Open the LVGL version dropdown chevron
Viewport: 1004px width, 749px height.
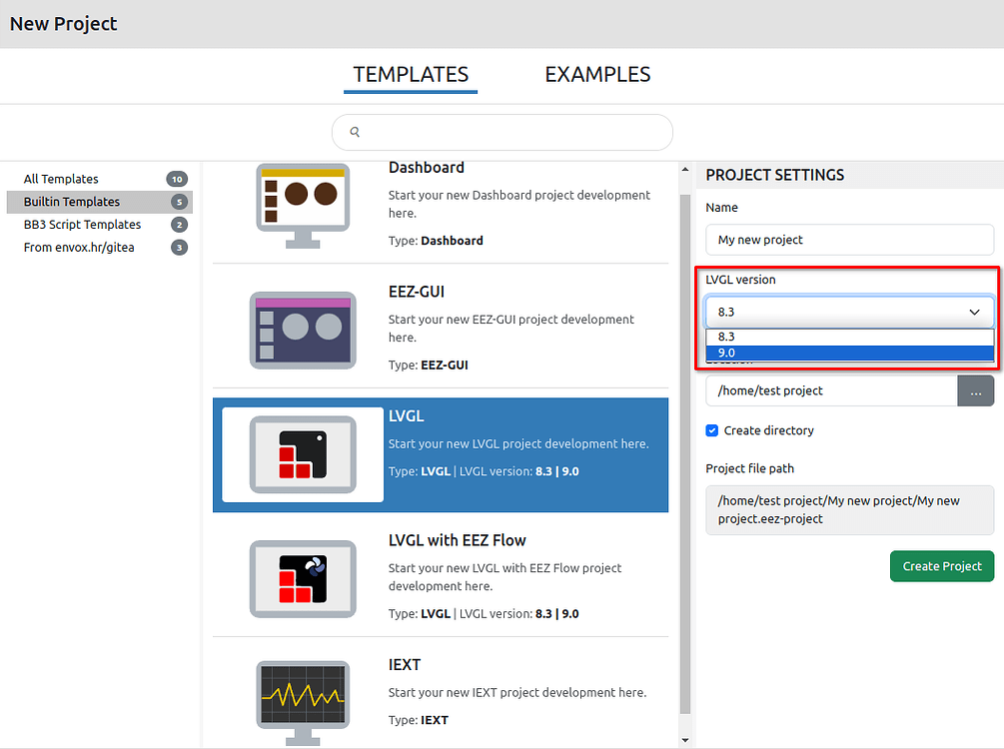tap(974, 312)
